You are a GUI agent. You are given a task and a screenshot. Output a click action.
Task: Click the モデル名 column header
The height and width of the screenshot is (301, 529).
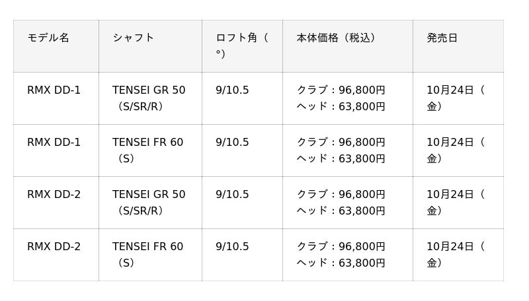[x=48, y=38]
